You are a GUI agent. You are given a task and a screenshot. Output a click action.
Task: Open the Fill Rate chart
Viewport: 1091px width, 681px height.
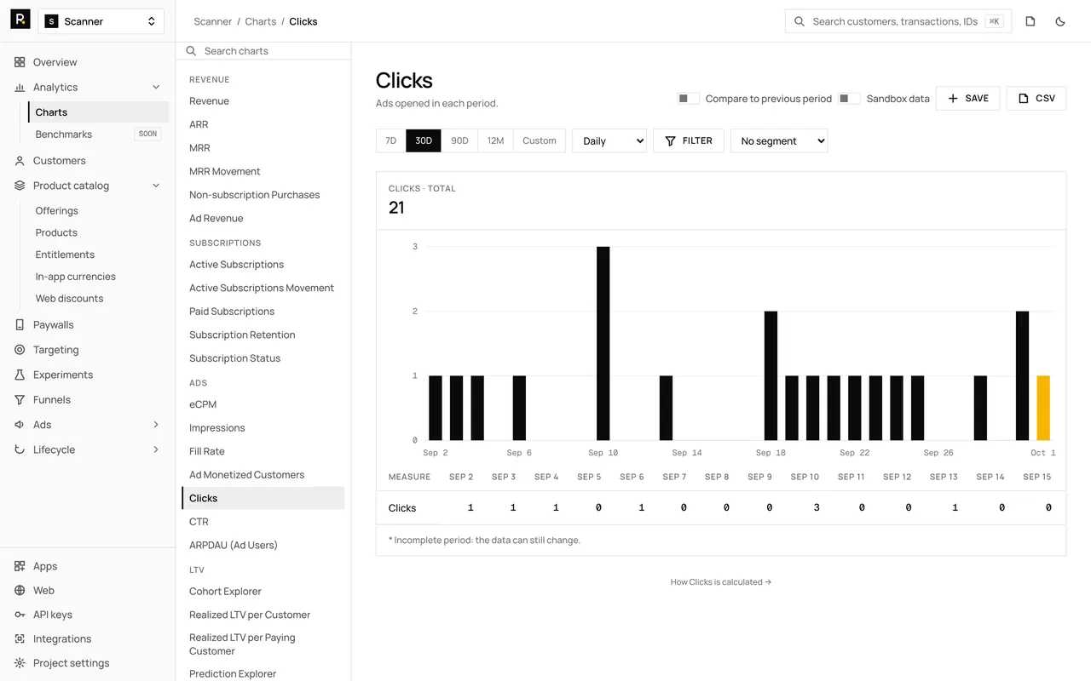[263, 451]
